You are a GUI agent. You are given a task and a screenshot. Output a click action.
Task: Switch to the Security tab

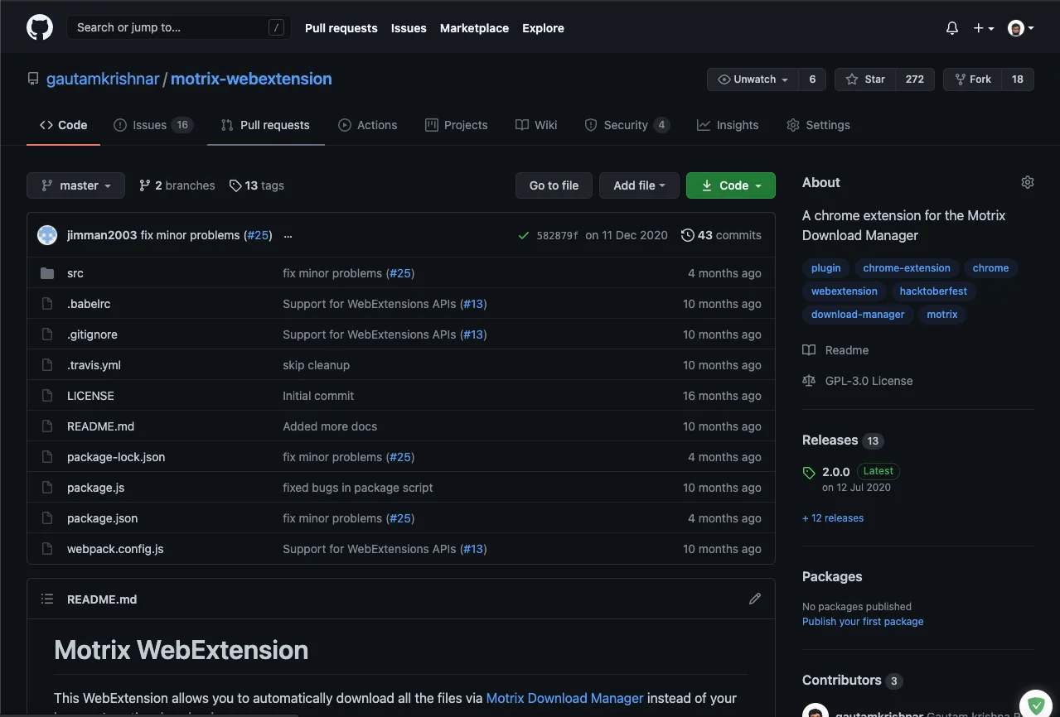click(x=627, y=125)
